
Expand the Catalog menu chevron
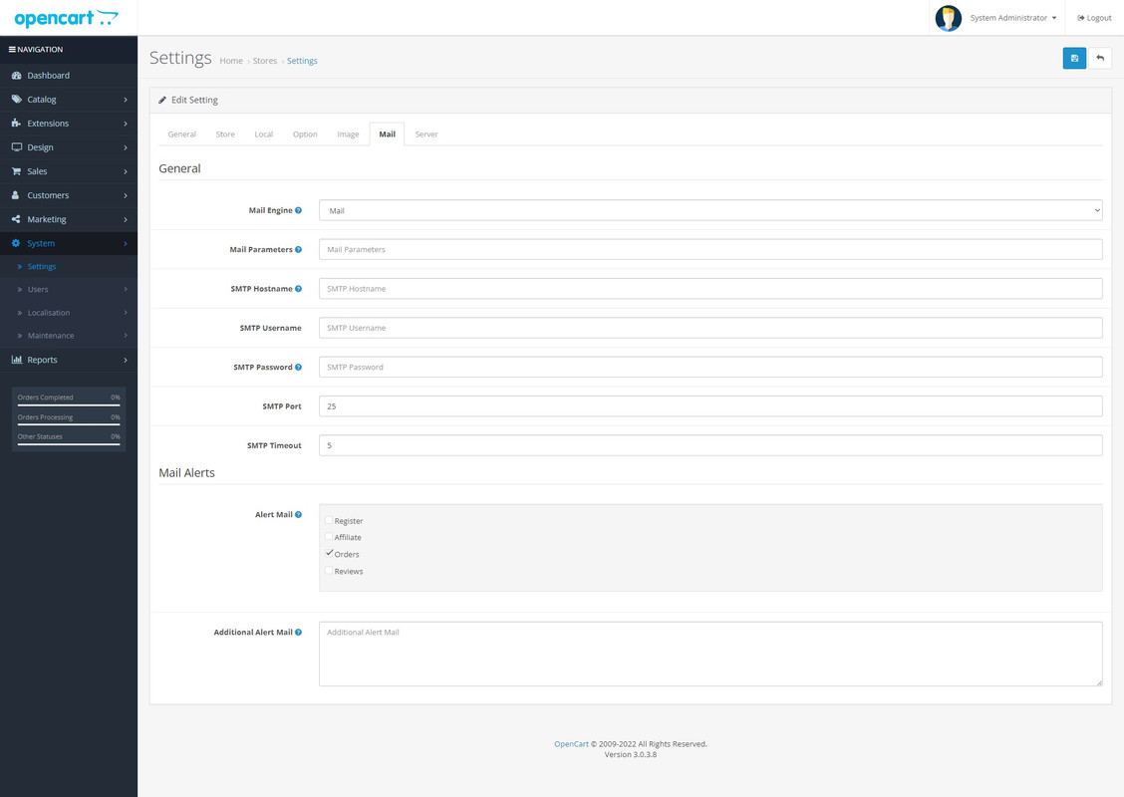[x=126, y=100]
